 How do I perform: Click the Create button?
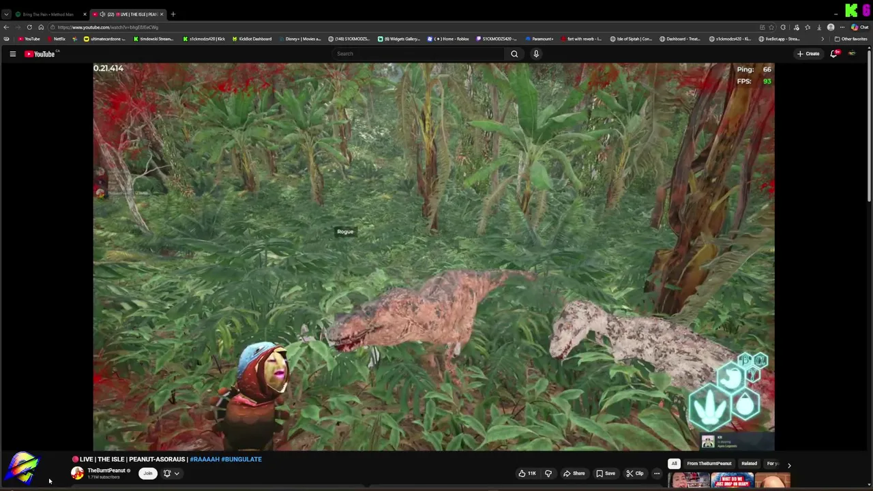click(x=808, y=54)
